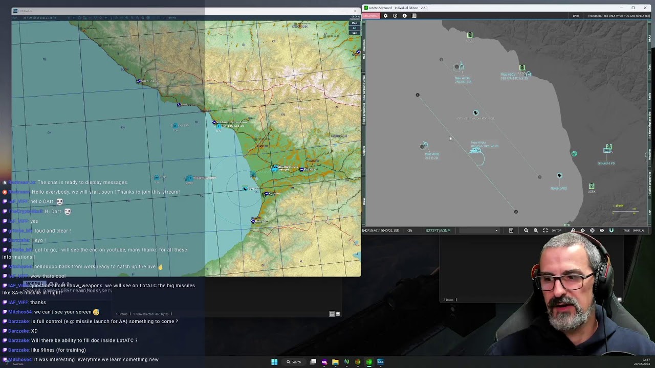This screenshot has height=368, width=655.
Task: Toggle the TRUE heading mode in LotAtc
Action: pos(626,231)
